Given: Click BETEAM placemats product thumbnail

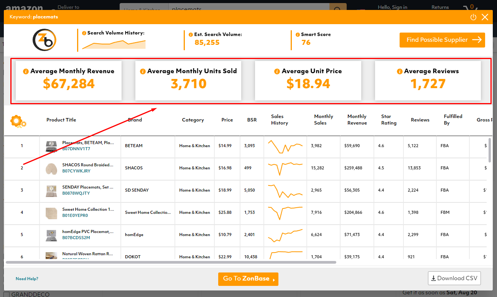Looking at the screenshot, I should 51,146.
